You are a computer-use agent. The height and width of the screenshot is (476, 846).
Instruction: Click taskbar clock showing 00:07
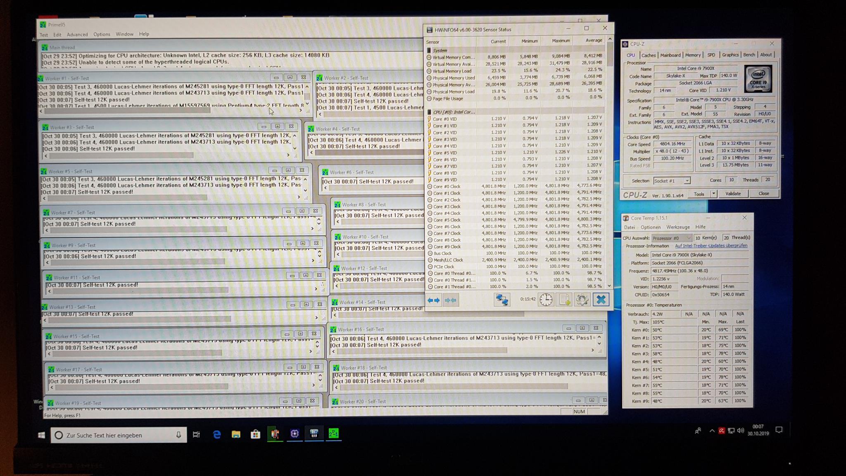click(758, 430)
